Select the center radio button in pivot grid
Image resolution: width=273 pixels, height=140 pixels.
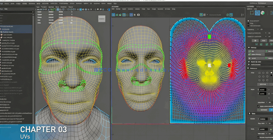263,77
